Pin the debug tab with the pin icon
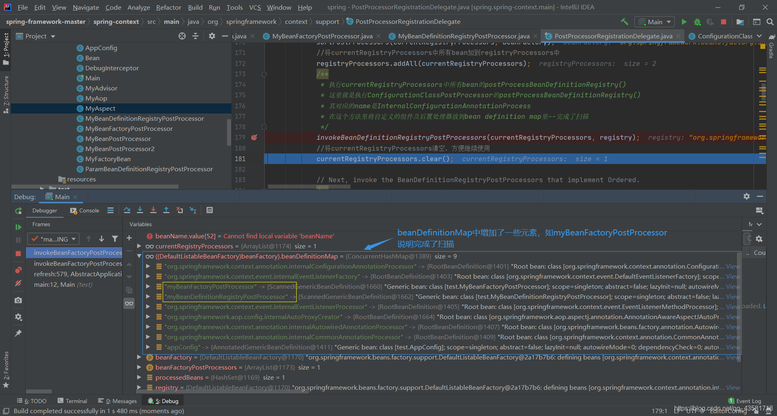This screenshot has height=416, width=777. (x=18, y=333)
